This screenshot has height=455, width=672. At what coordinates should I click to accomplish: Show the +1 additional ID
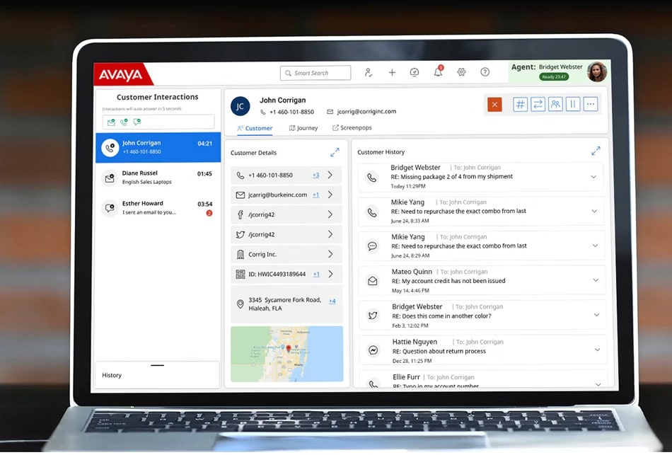tap(316, 274)
